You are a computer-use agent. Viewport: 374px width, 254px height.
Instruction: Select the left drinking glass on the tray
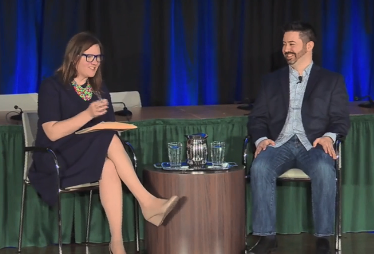click(x=175, y=154)
